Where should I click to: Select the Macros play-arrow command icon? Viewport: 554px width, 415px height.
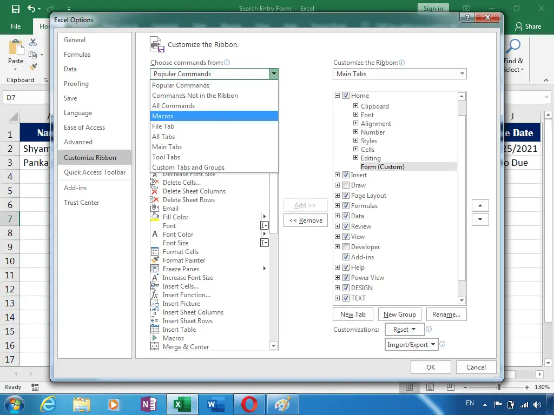click(154, 338)
